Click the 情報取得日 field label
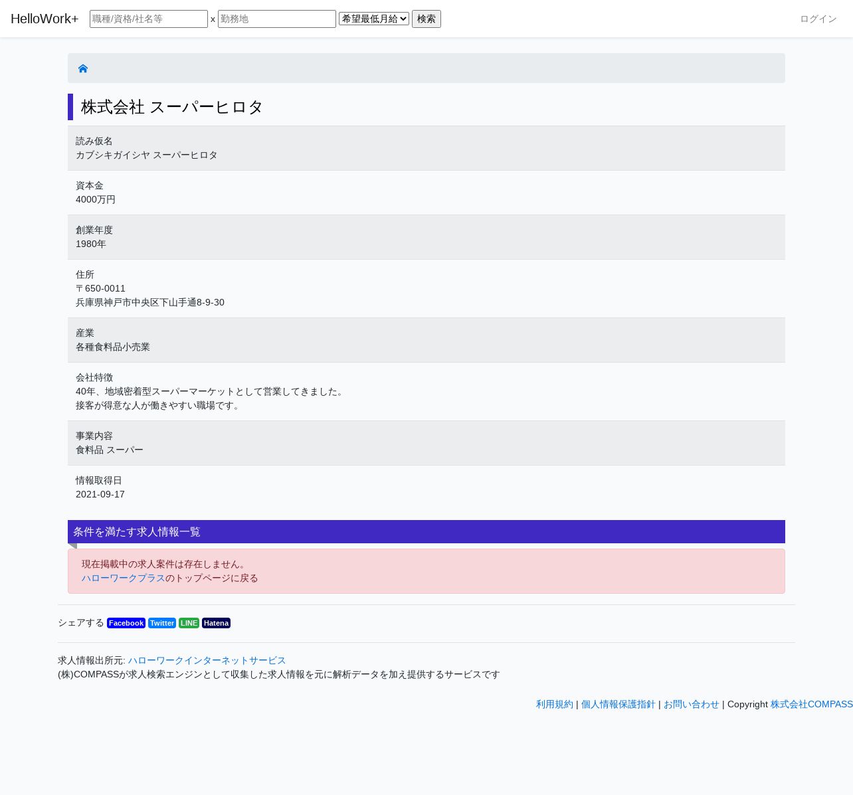 pos(99,480)
